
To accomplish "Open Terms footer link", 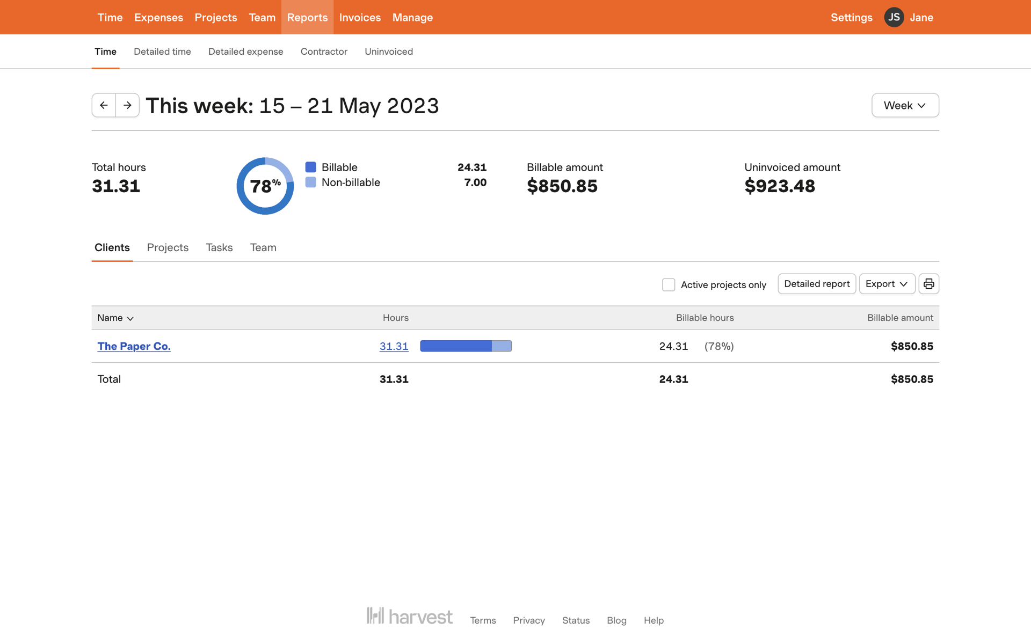I will [x=483, y=620].
